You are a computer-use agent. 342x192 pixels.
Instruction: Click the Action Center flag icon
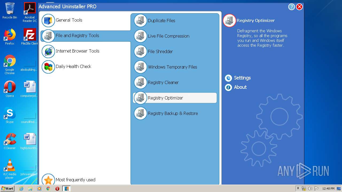pyautogui.click(x=317, y=189)
